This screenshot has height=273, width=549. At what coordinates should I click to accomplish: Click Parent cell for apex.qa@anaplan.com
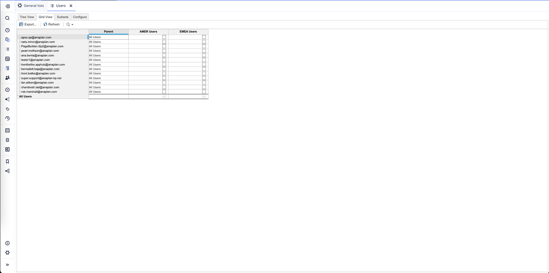tap(109, 37)
